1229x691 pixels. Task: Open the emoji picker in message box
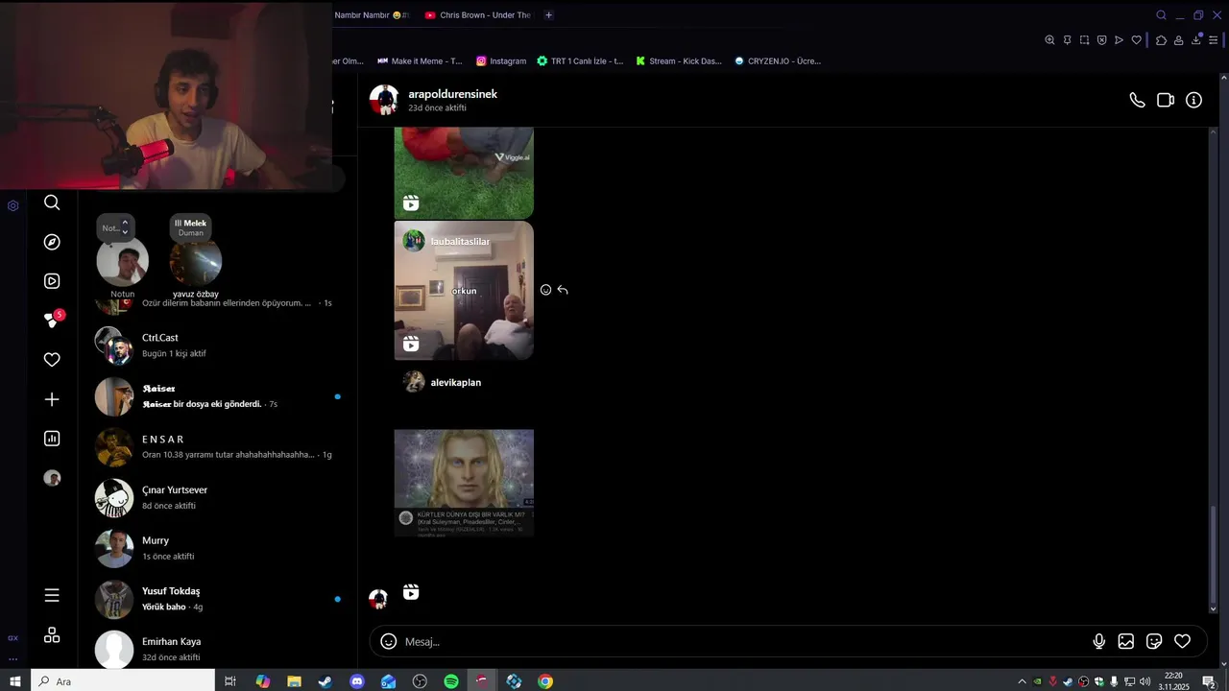pyautogui.click(x=388, y=641)
